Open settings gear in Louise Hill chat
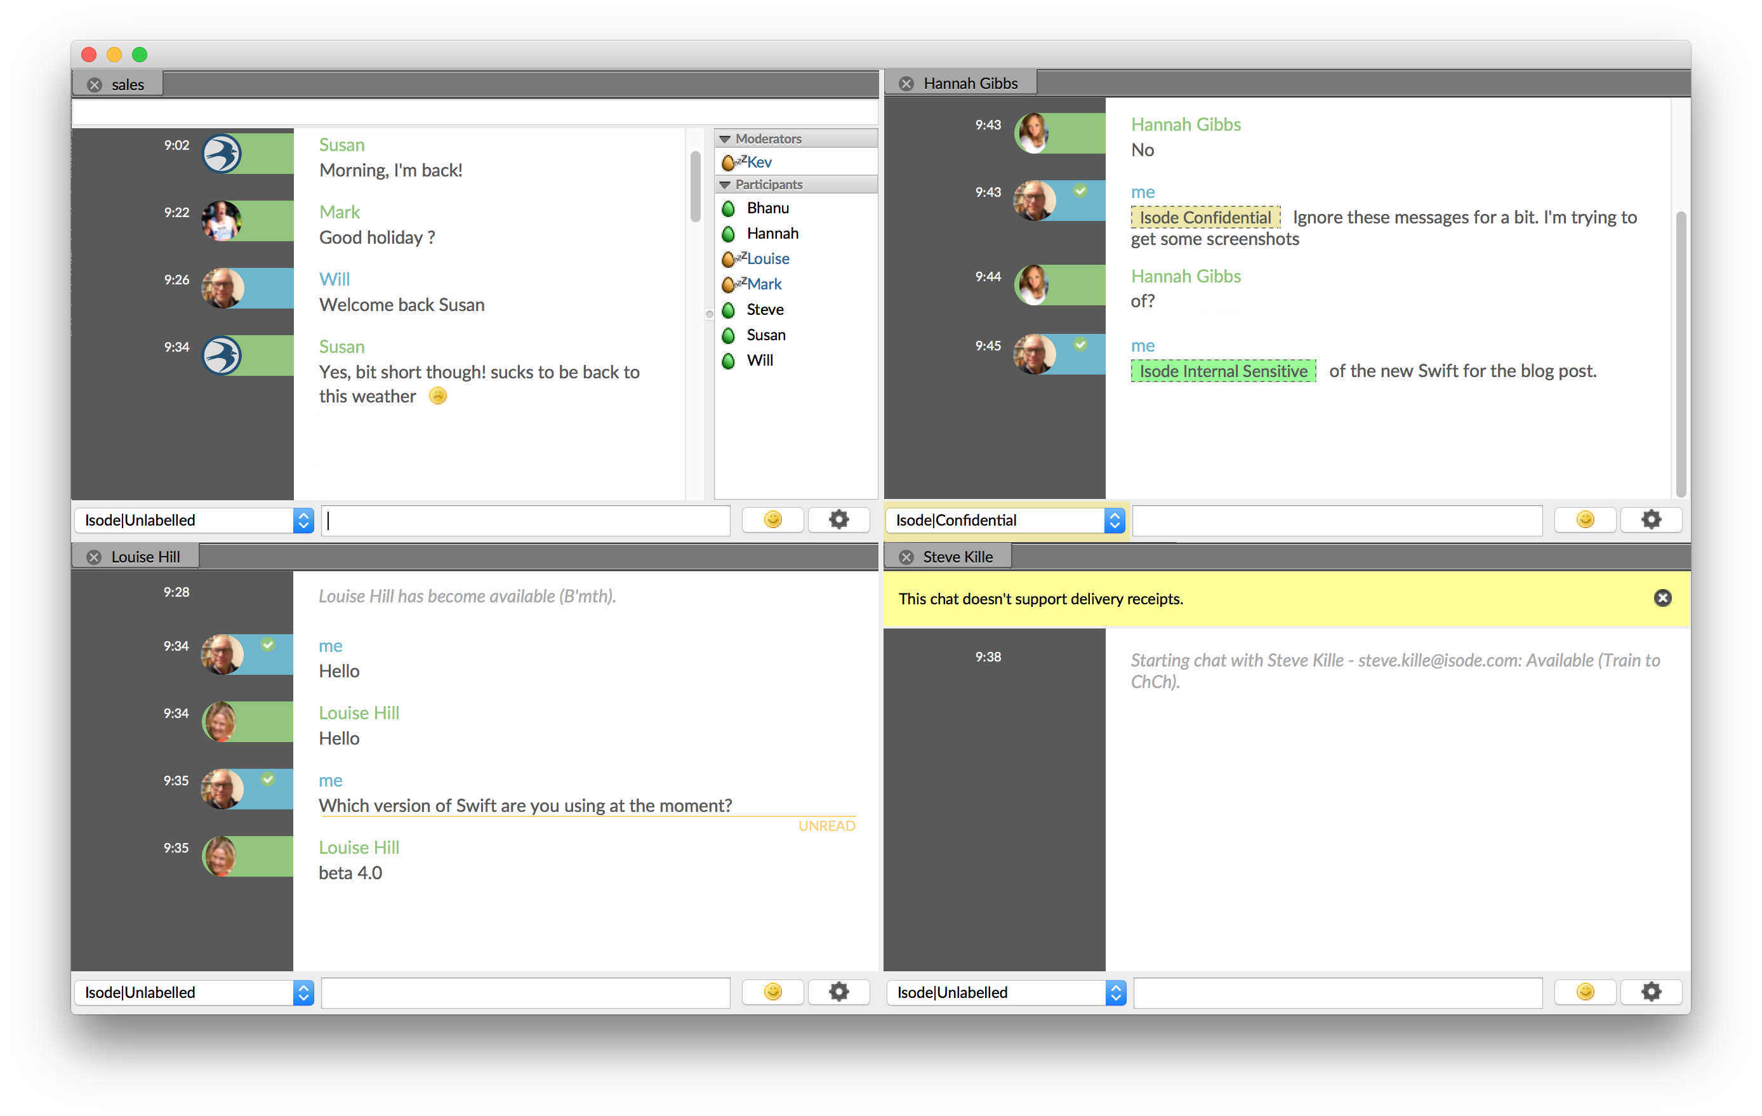The width and height of the screenshot is (1762, 1116). [x=838, y=992]
